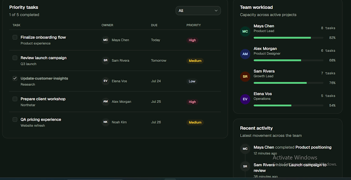Click the 8 tasks count for Maya Chen
This screenshot has width=351, height=180.
tap(328, 28)
